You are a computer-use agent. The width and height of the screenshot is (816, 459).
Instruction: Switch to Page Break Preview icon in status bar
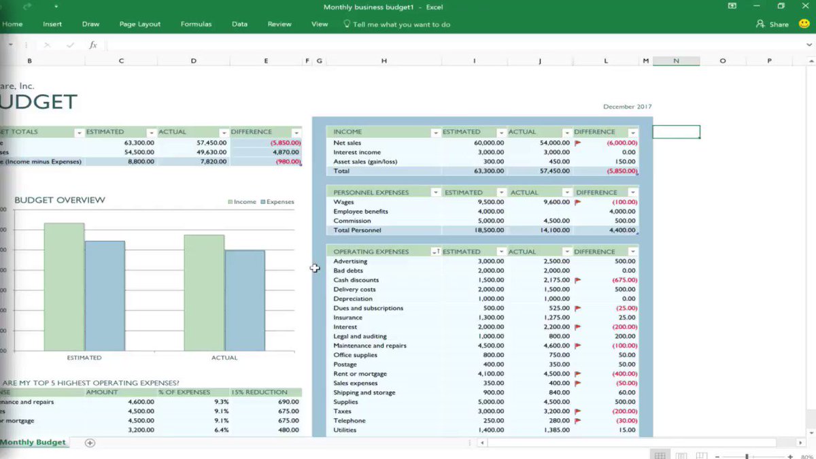click(702, 456)
